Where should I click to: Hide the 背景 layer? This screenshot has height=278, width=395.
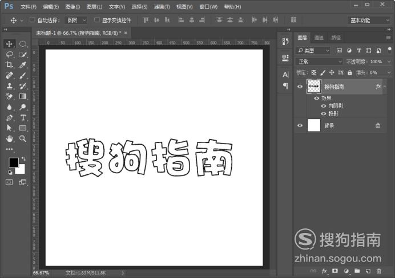(x=300, y=125)
